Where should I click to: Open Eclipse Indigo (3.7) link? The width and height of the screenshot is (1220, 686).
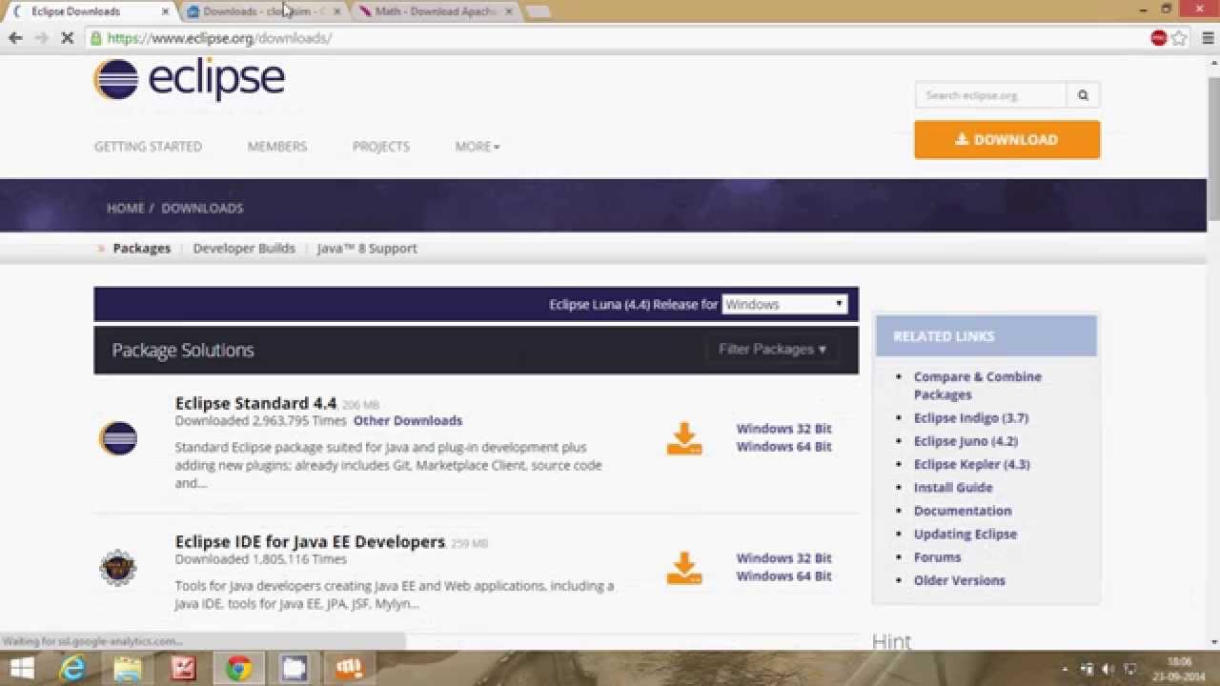[971, 418]
